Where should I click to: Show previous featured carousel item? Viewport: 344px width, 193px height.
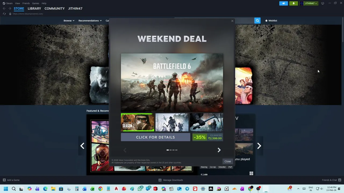point(82,146)
